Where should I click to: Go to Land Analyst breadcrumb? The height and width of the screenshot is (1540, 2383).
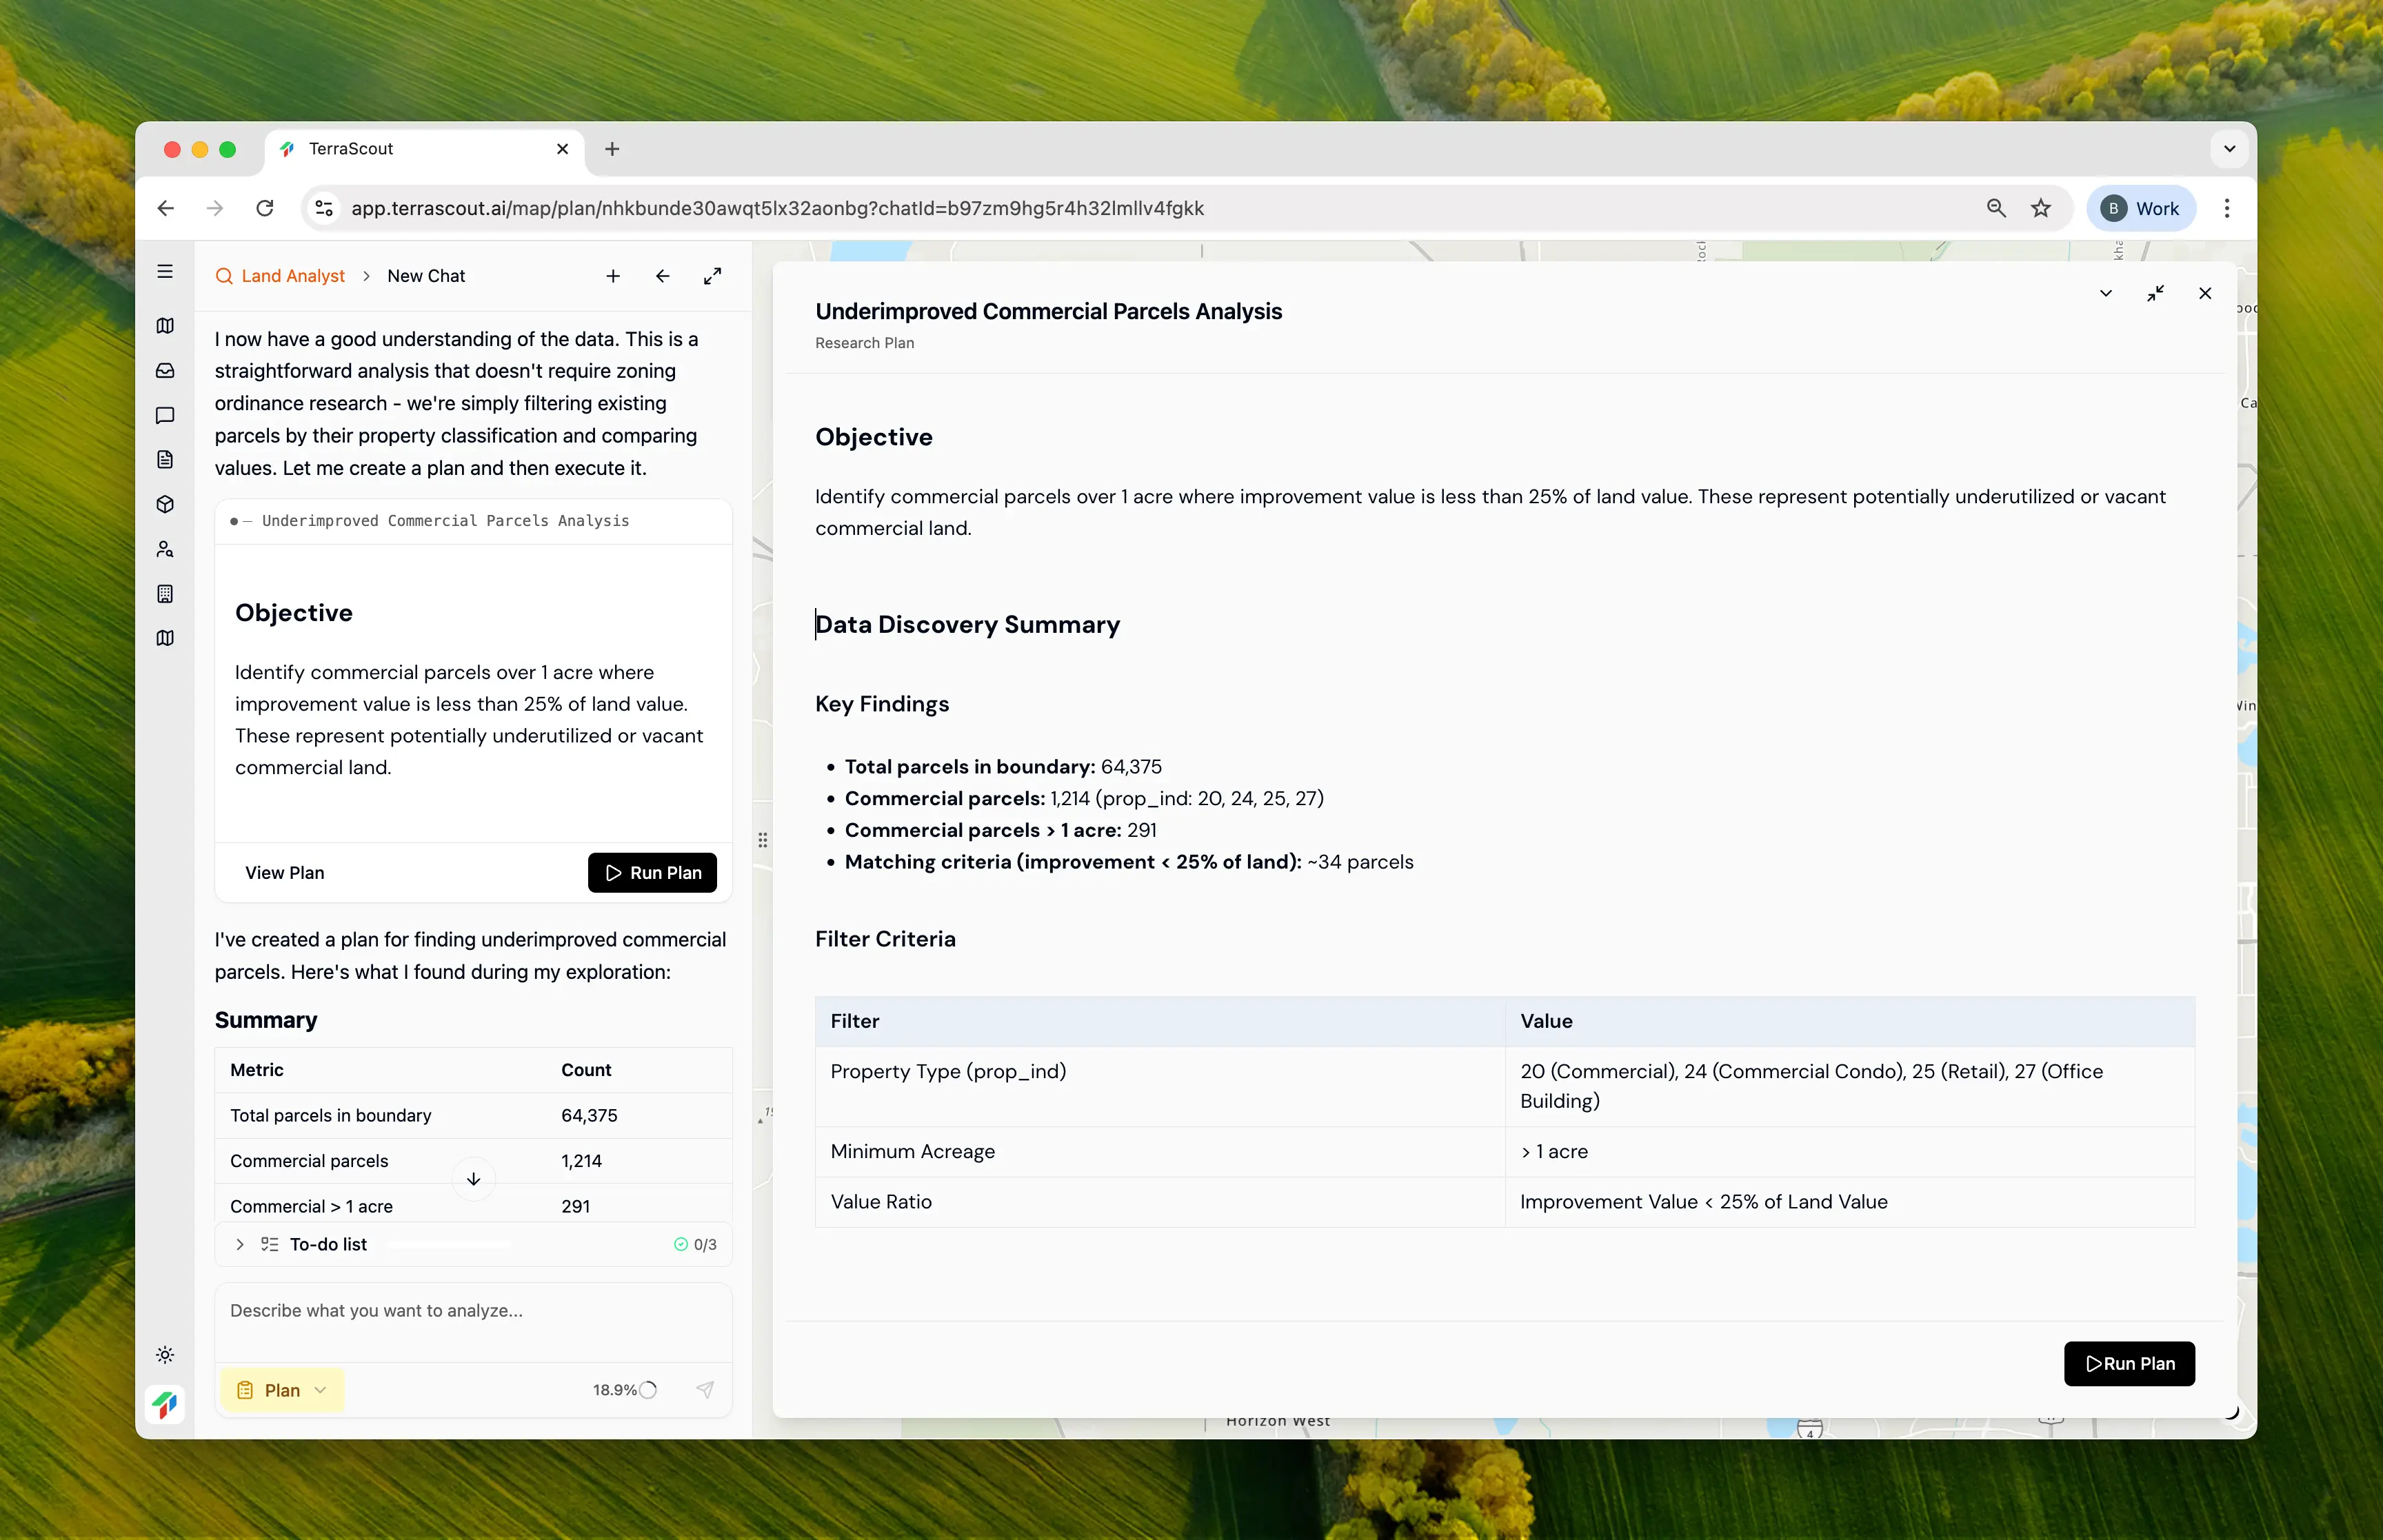[x=292, y=276]
